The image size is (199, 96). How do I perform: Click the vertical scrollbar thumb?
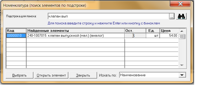point(182,37)
